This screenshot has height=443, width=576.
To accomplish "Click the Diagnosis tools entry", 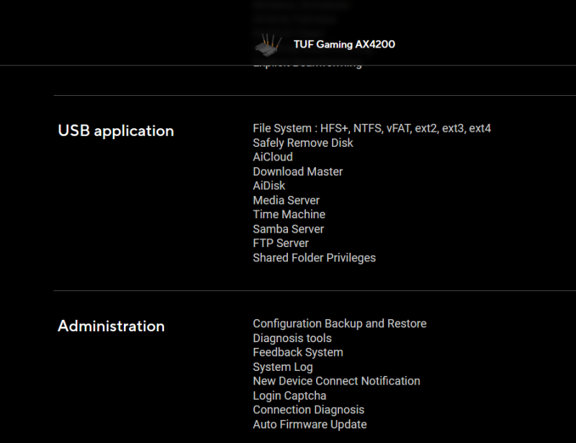I will pos(292,339).
